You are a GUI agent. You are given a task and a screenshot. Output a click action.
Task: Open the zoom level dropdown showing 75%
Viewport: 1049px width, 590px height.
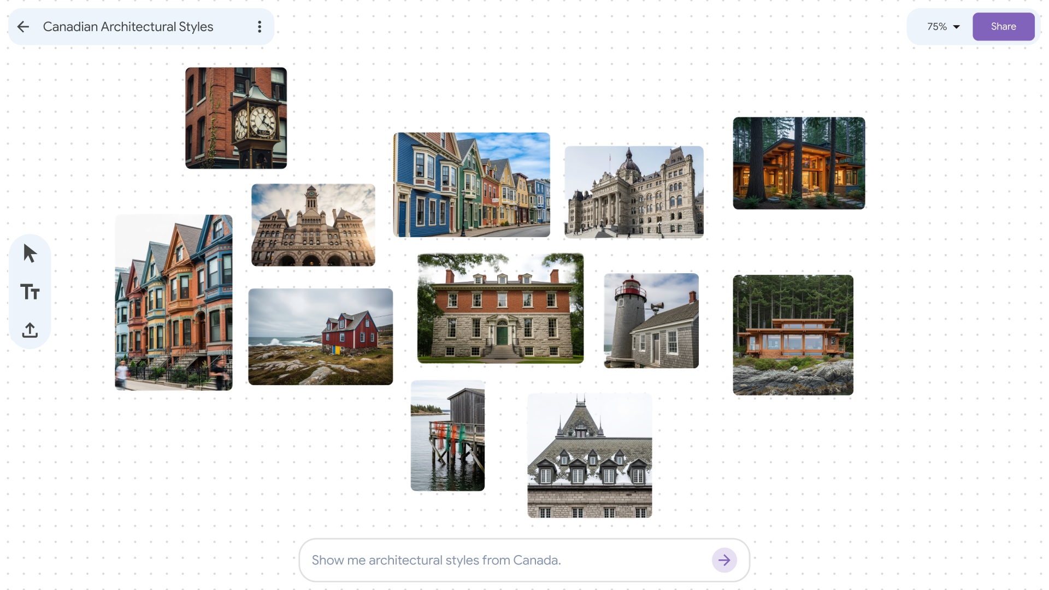coord(941,26)
